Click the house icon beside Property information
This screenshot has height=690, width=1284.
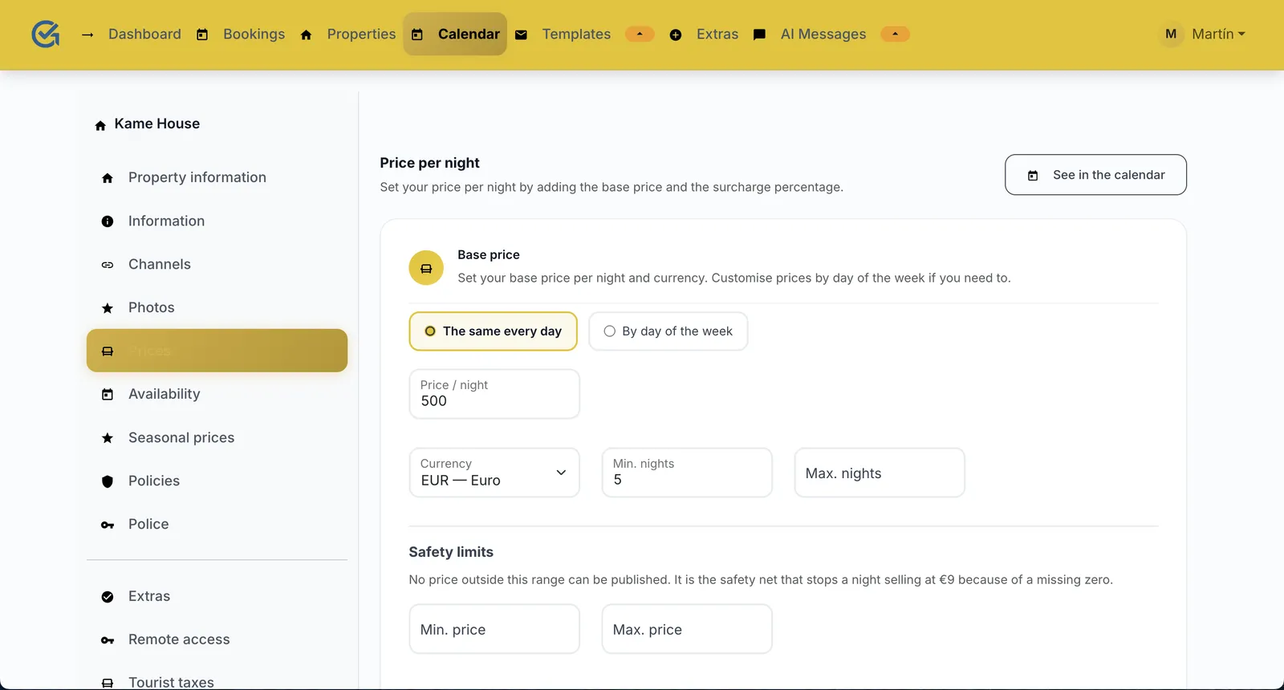(108, 178)
